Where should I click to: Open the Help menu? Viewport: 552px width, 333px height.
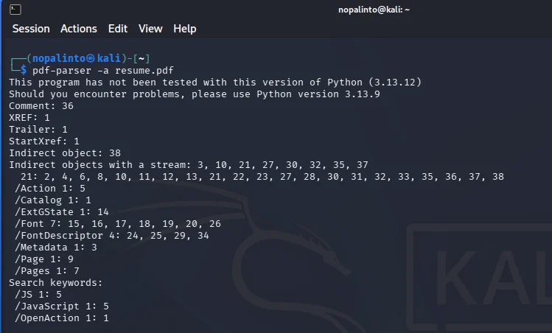184,29
